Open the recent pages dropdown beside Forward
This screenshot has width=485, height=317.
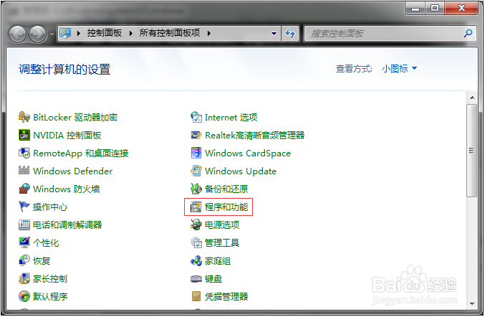coord(52,34)
